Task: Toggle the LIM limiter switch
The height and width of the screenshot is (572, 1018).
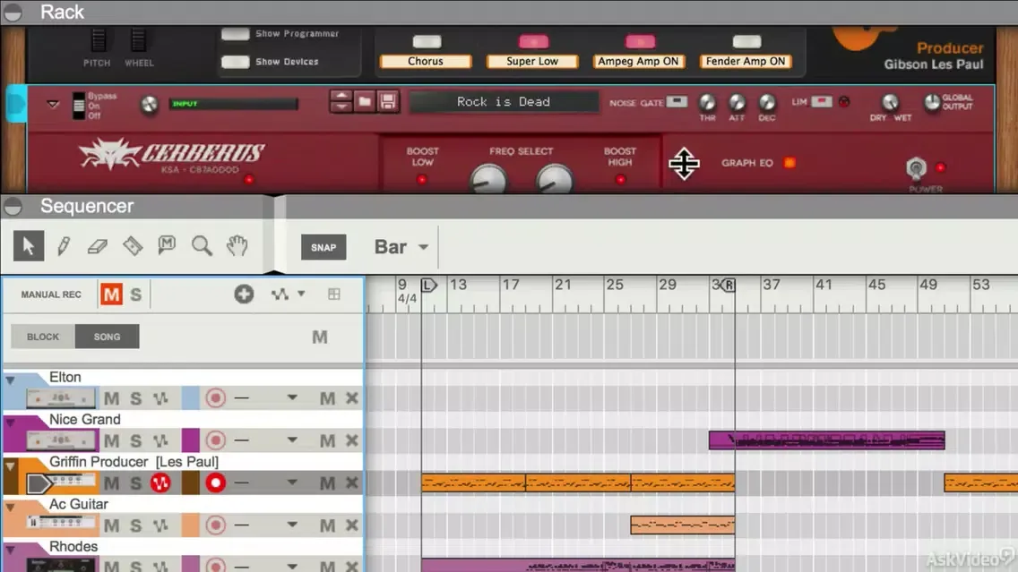Action: pyautogui.click(x=821, y=102)
